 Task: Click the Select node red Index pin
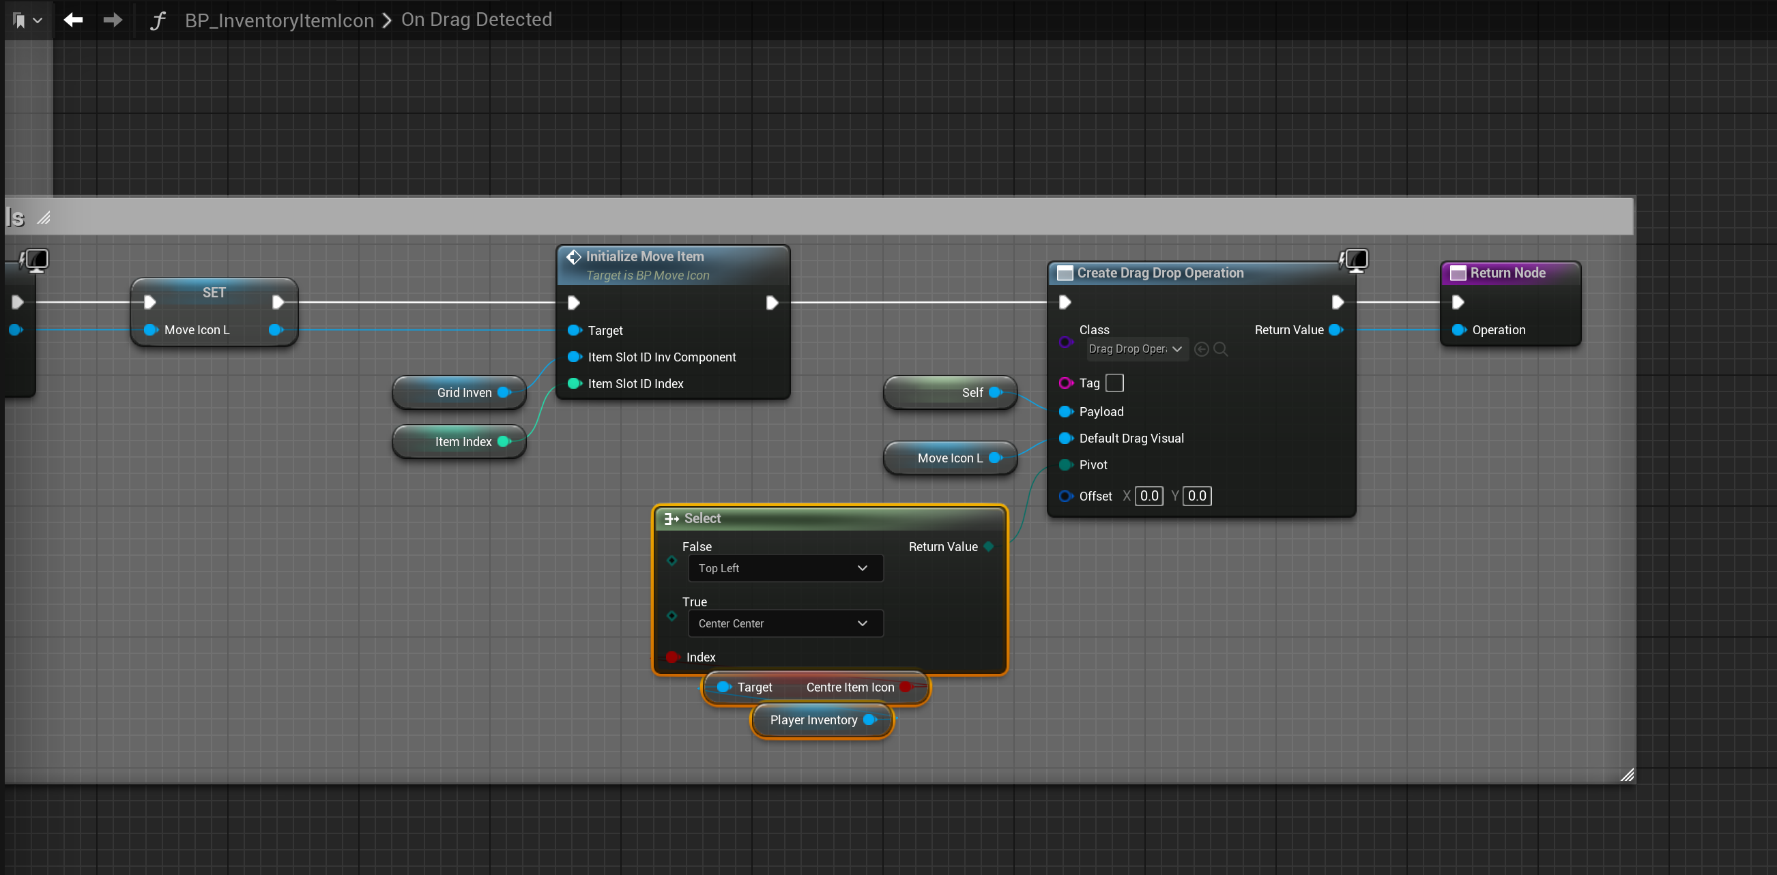(671, 657)
